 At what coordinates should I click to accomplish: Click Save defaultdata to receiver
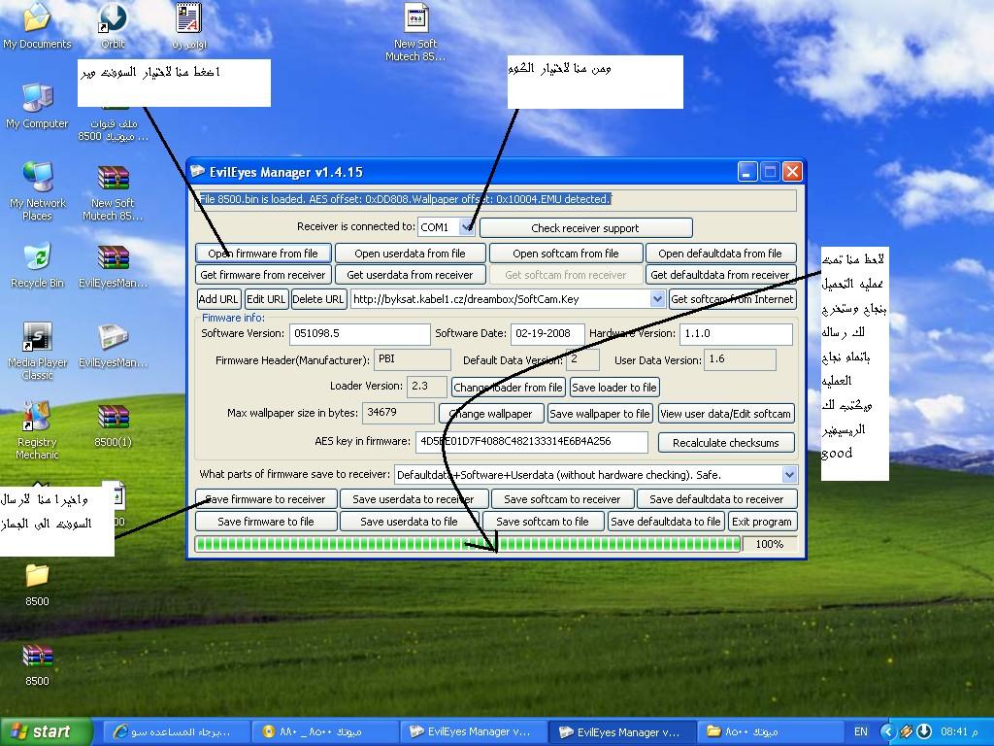(x=717, y=499)
